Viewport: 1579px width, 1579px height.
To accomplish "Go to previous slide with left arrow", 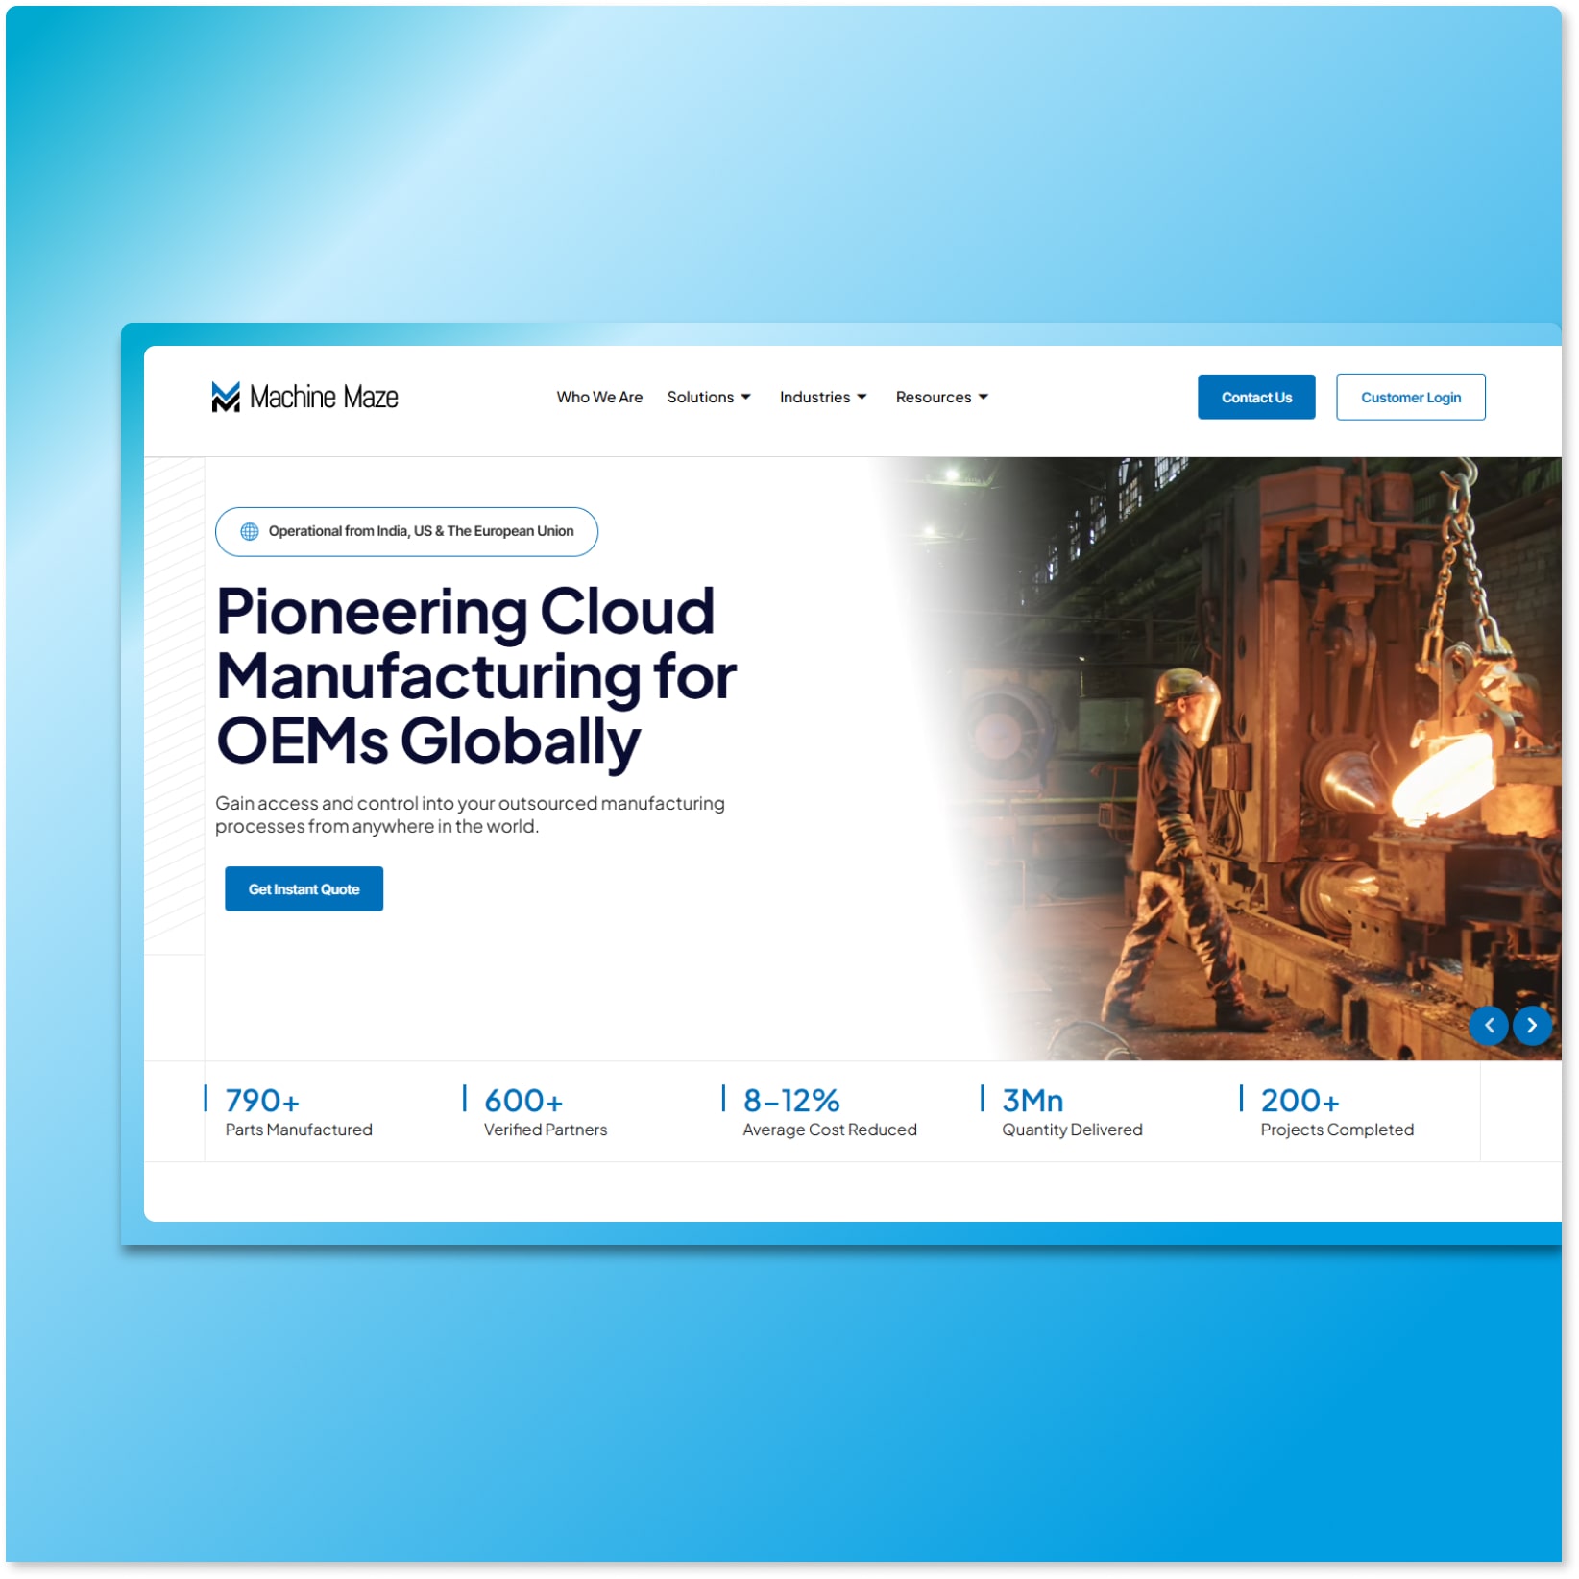I will coord(1489,1026).
